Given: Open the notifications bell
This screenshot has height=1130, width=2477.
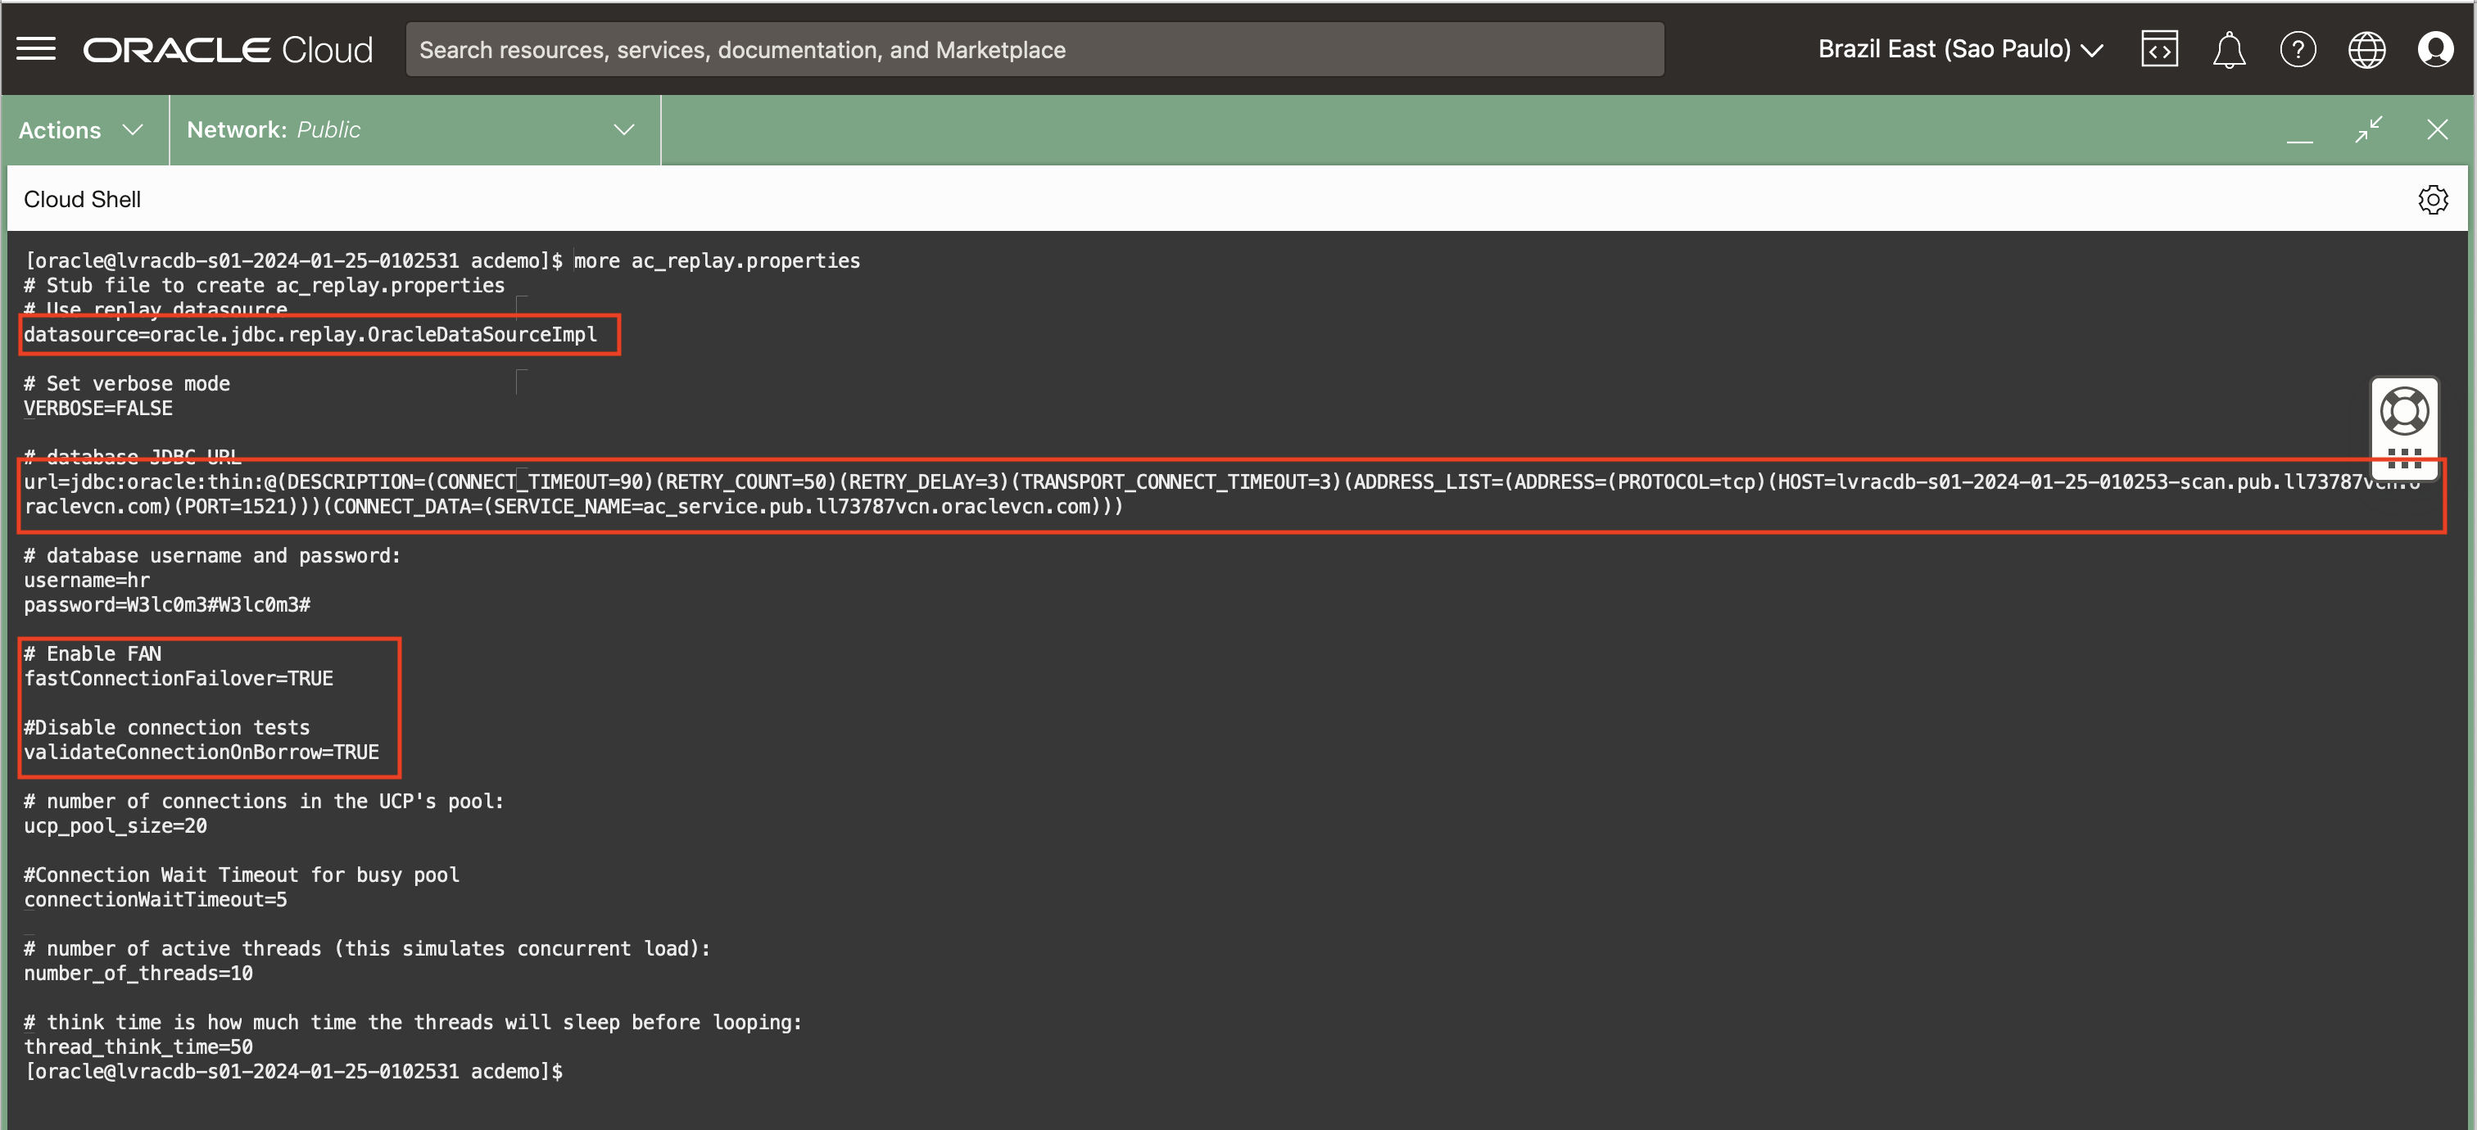Looking at the screenshot, I should click(2228, 50).
